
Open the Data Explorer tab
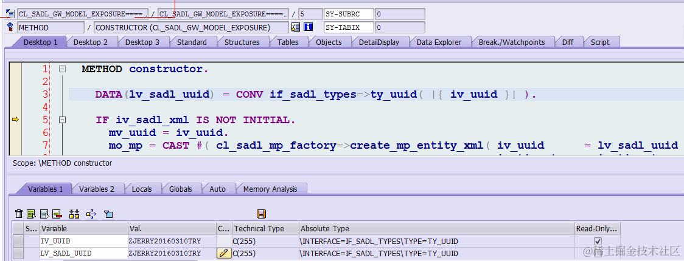click(x=439, y=42)
